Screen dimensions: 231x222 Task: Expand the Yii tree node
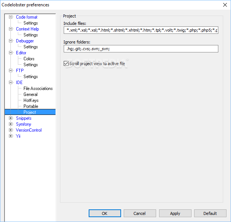click(10, 136)
